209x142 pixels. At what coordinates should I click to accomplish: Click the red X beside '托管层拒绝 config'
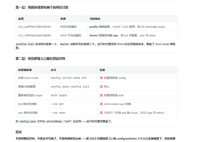click(x=101, y=78)
